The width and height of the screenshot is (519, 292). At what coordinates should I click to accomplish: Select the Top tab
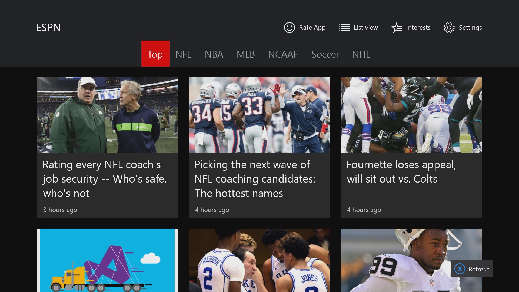click(x=155, y=54)
